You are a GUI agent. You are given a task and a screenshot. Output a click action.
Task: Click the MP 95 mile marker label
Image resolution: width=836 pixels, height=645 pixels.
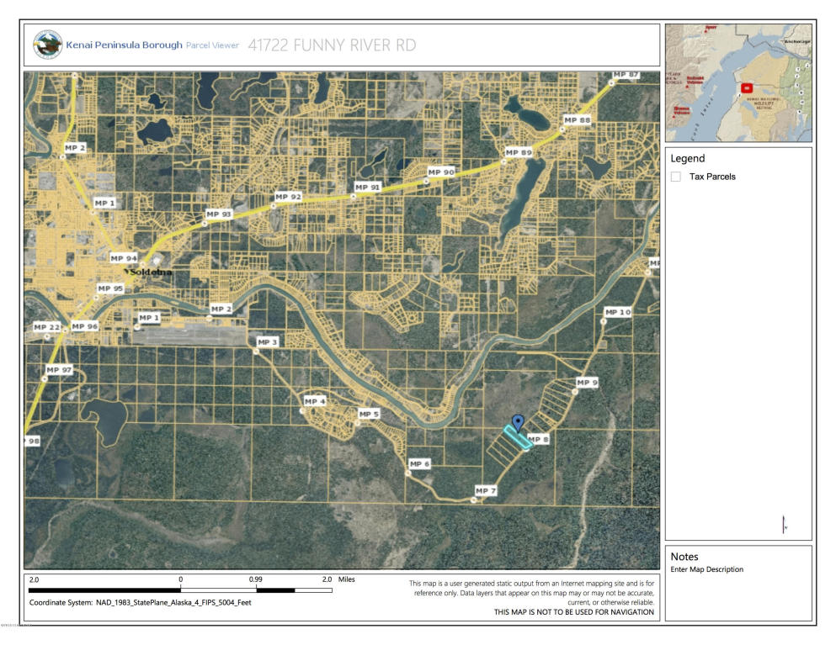click(110, 288)
